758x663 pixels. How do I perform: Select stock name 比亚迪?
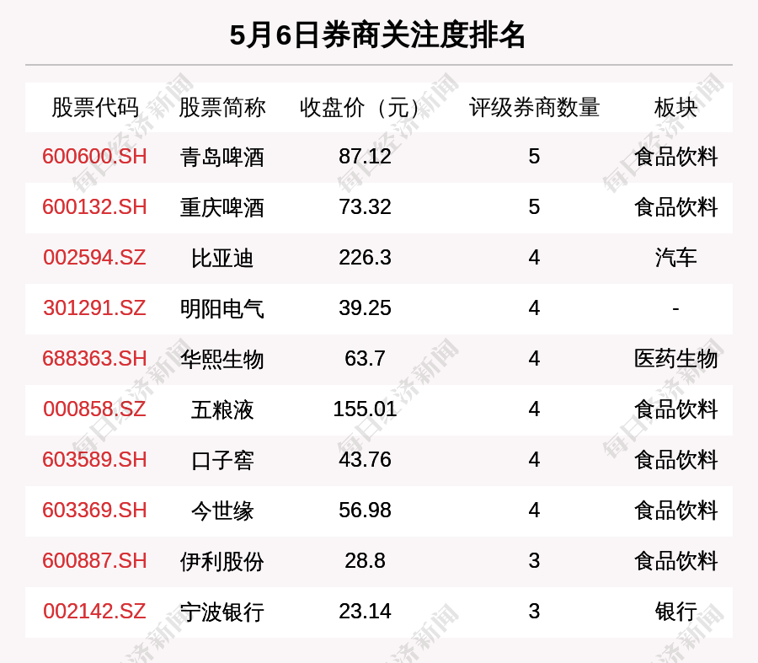[x=222, y=258]
